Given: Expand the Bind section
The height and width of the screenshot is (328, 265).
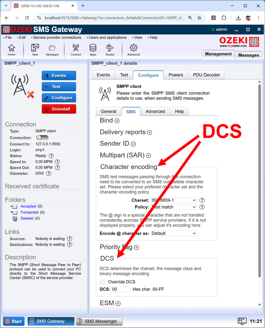Looking at the screenshot, I should (x=117, y=121).
